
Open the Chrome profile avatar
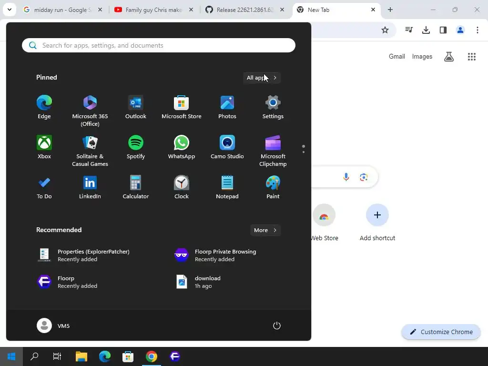pyautogui.click(x=460, y=30)
